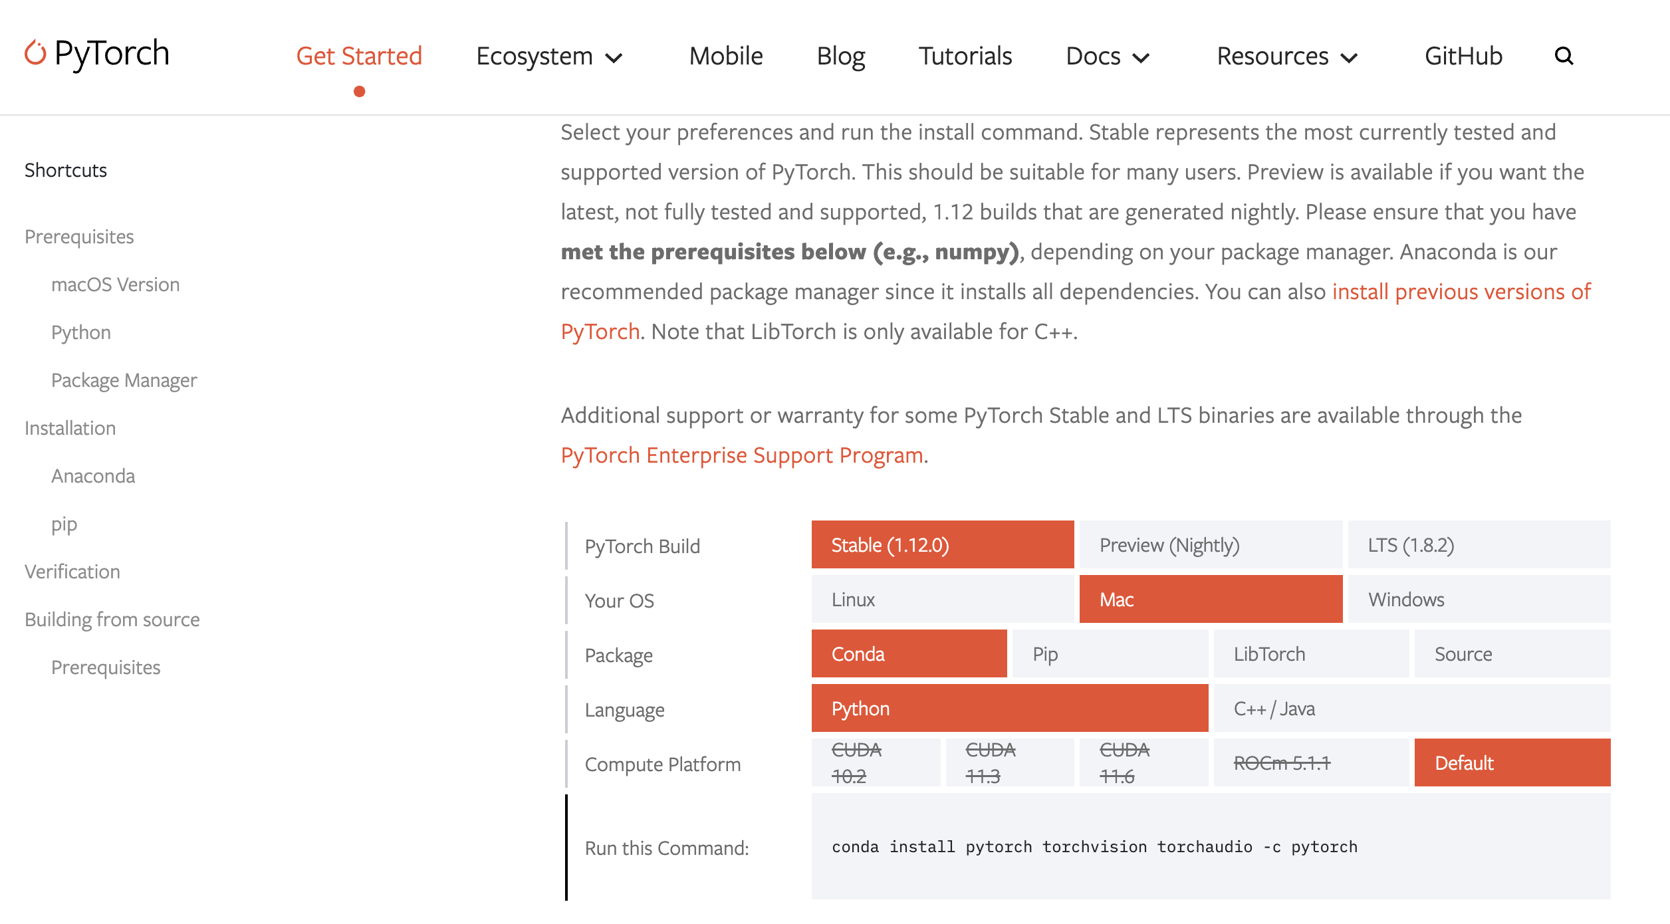The image size is (1670, 924).
Task: Select Python language option
Action: tap(1007, 709)
